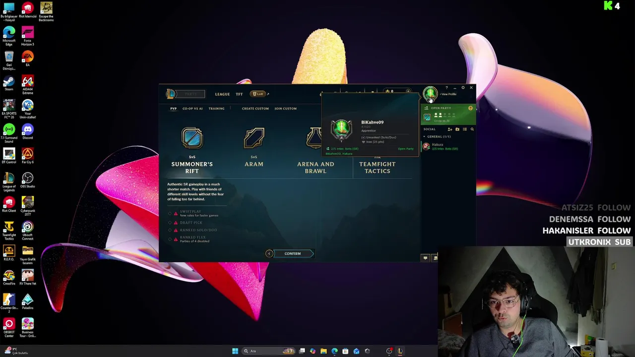Screen dimensions: 635x357
Task: Go back using arrow beside Confirm
Action: [x=269, y=254]
